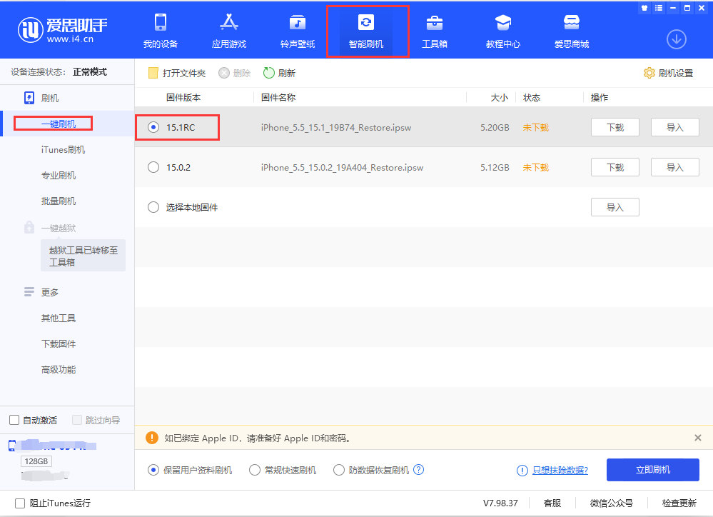
Task: Click the download manager arrow icon
Action: click(x=676, y=39)
